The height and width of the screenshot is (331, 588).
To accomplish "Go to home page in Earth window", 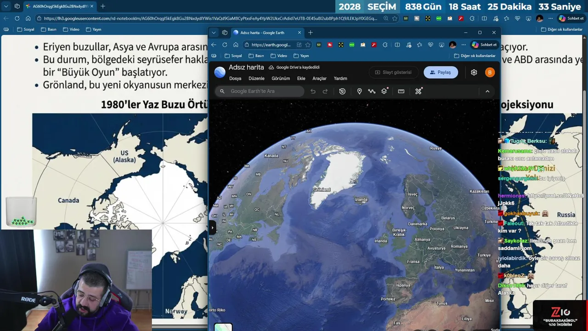I will pos(236,45).
